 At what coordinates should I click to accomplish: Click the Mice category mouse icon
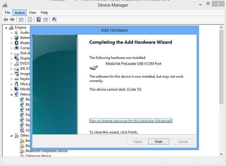tap(17, 84)
